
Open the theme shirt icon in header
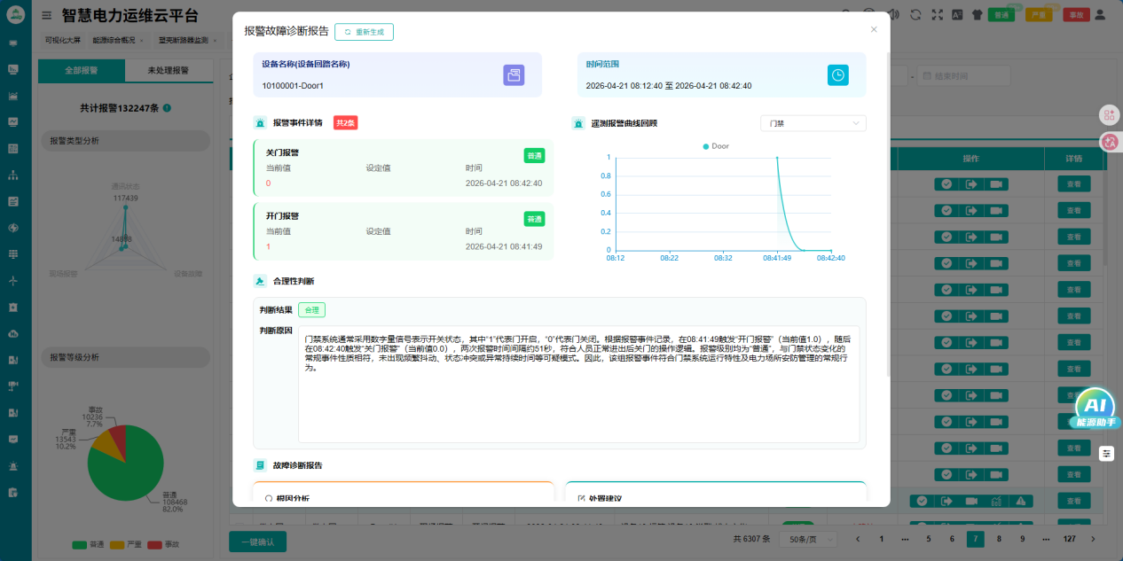click(978, 14)
